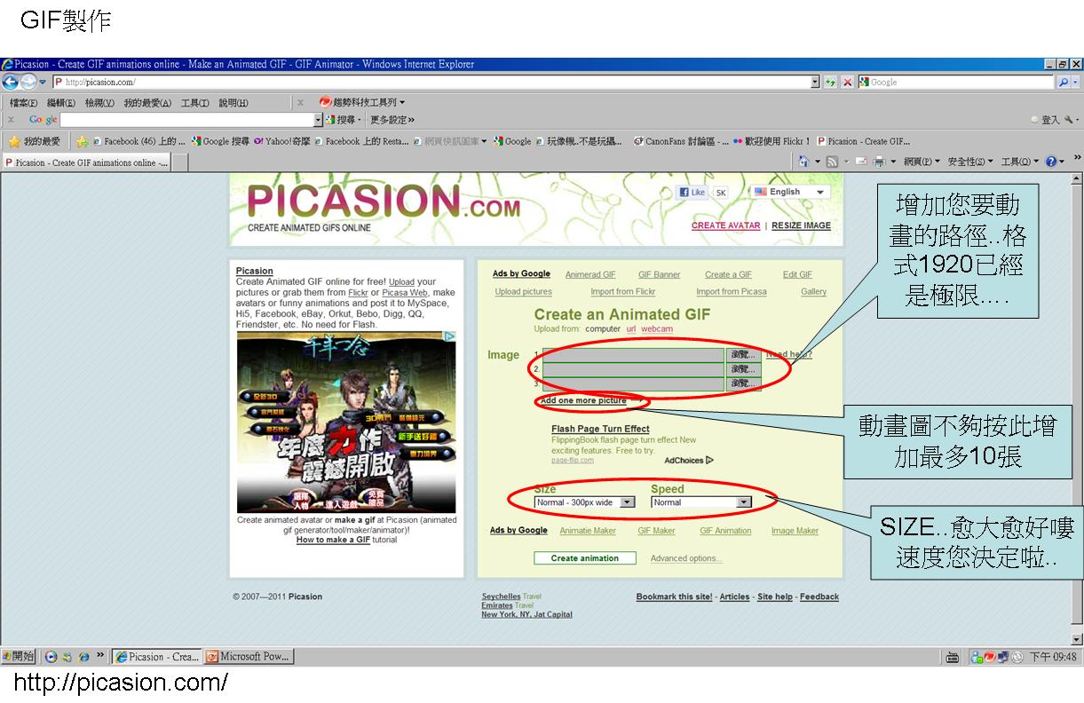Image resolution: width=1084 pixels, height=703 pixels.
Task: Click the search magnifier in the search box
Action: (1064, 82)
